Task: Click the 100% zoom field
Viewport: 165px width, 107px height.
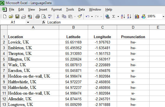Action: click(x=154, y=16)
